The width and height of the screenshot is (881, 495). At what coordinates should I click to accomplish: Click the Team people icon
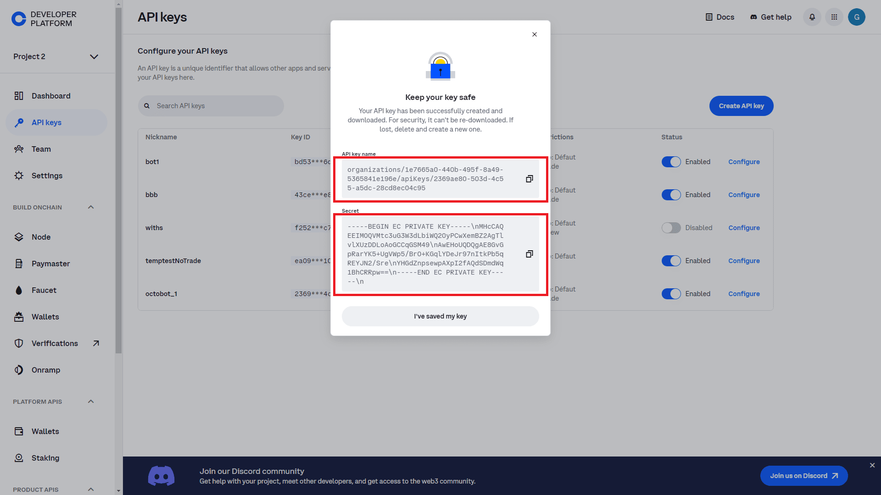[x=19, y=149]
